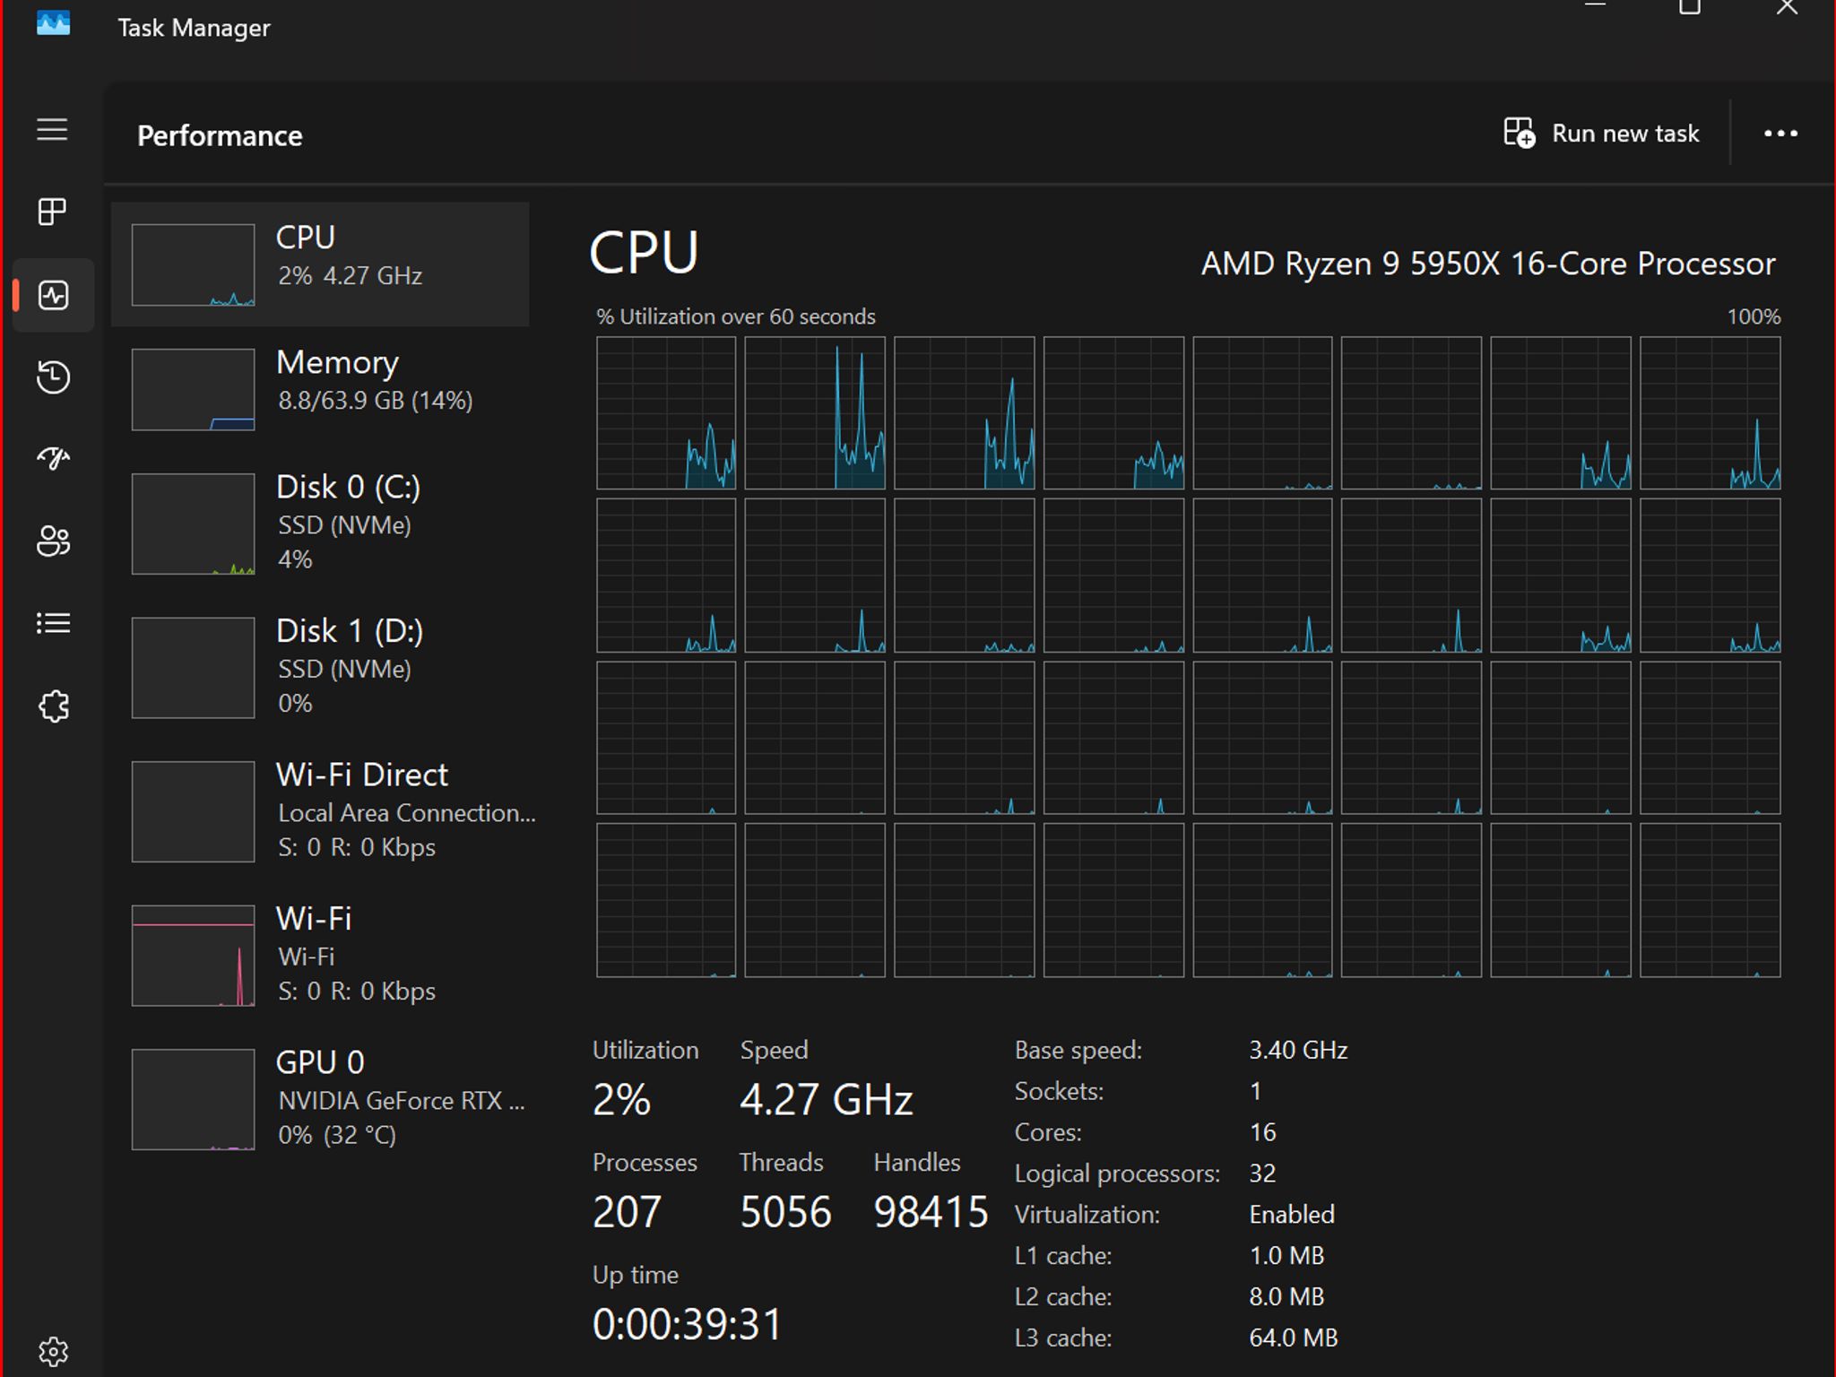
Task: Select the CPU resource entry
Action: pyautogui.click(x=320, y=264)
